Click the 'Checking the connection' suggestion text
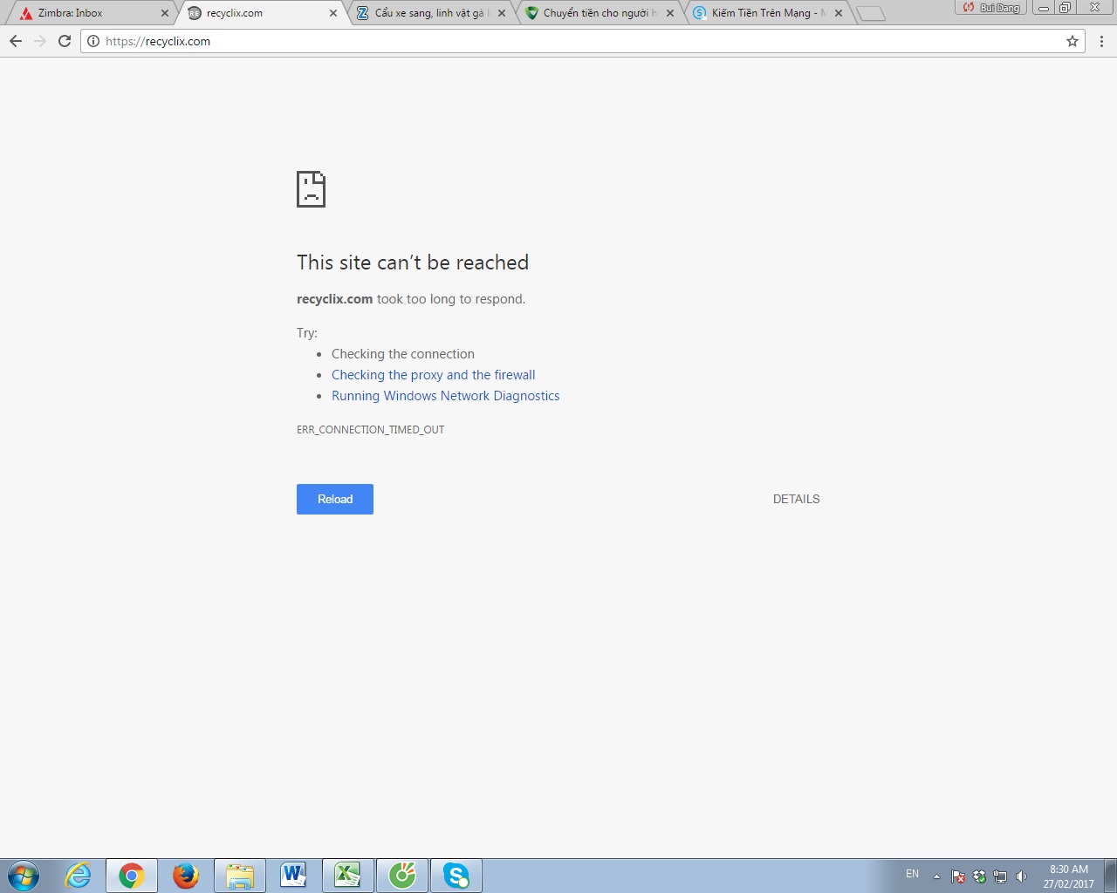 point(403,354)
